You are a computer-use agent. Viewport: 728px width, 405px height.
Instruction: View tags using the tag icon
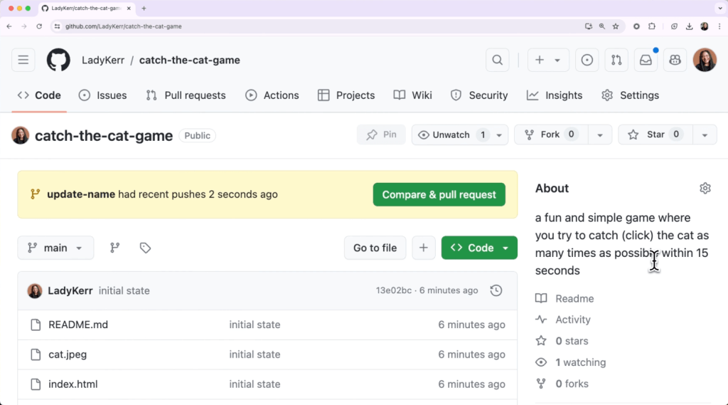145,248
